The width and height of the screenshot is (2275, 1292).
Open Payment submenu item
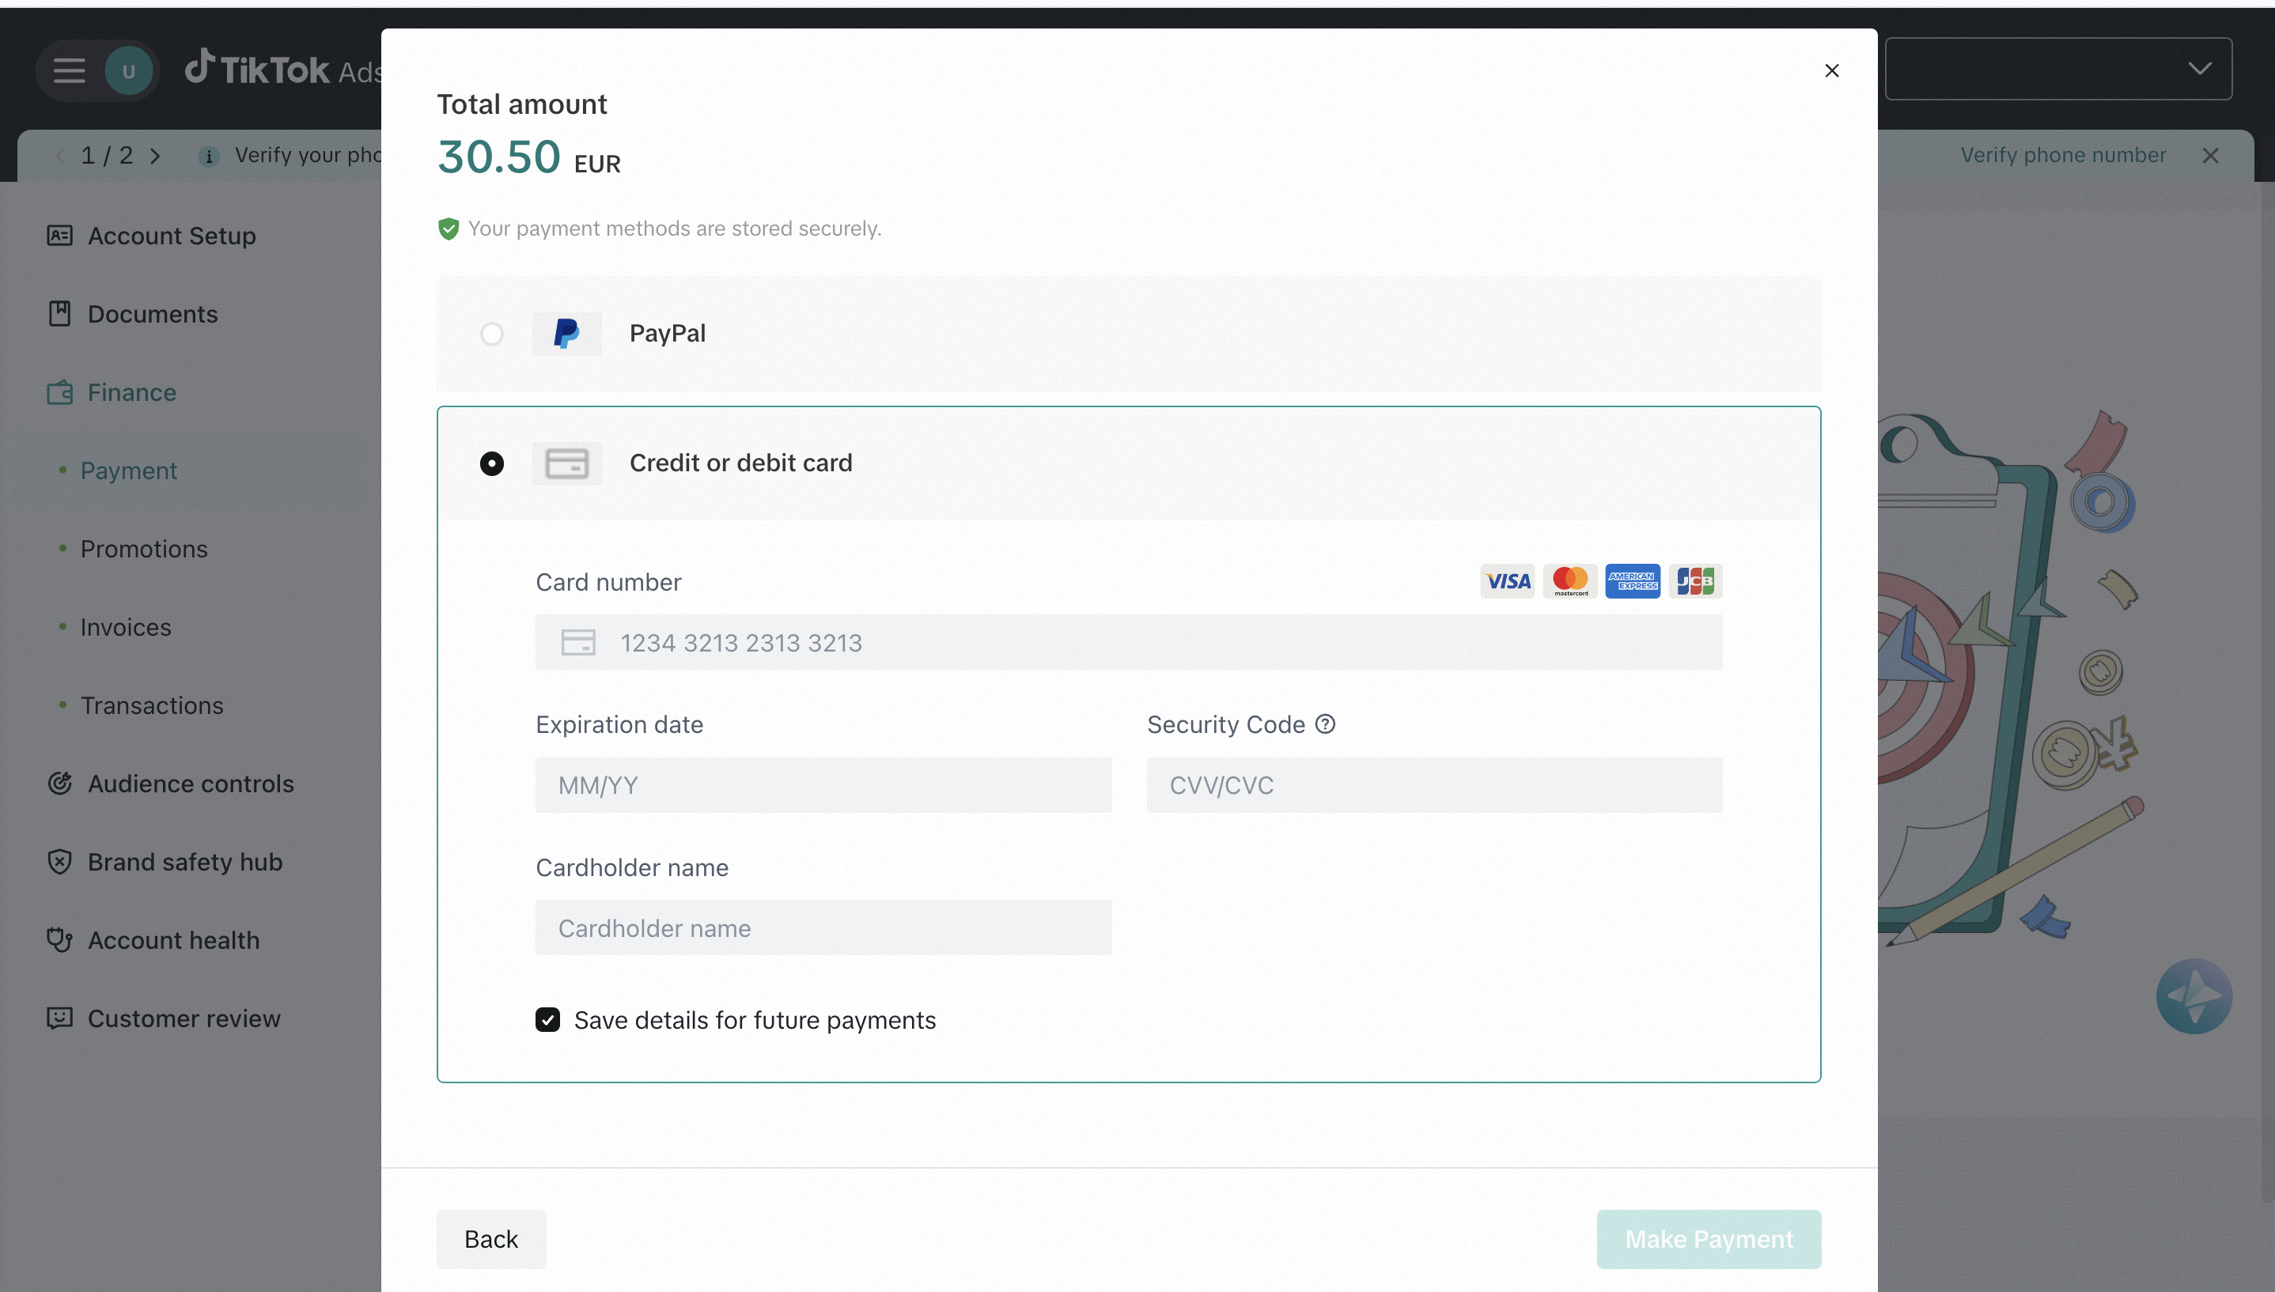[129, 470]
